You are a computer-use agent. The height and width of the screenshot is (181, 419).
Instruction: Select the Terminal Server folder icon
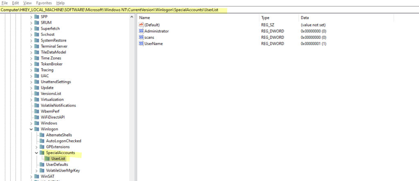(36, 46)
